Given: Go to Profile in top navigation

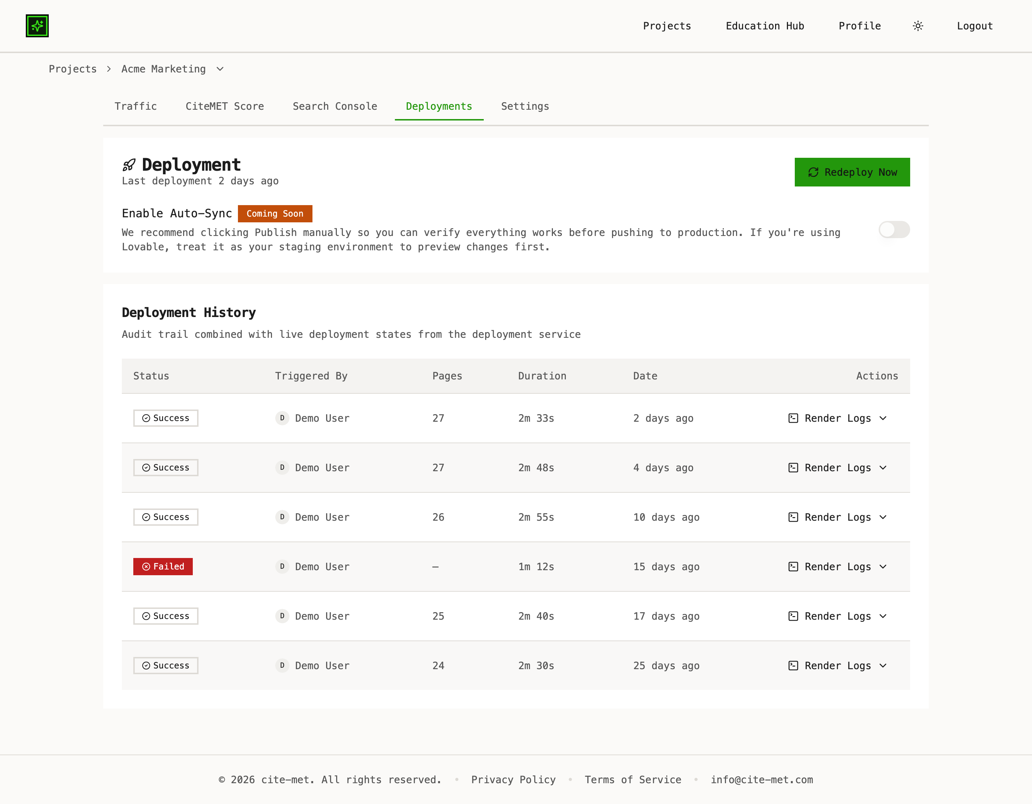Looking at the screenshot, I should (860, 26).
